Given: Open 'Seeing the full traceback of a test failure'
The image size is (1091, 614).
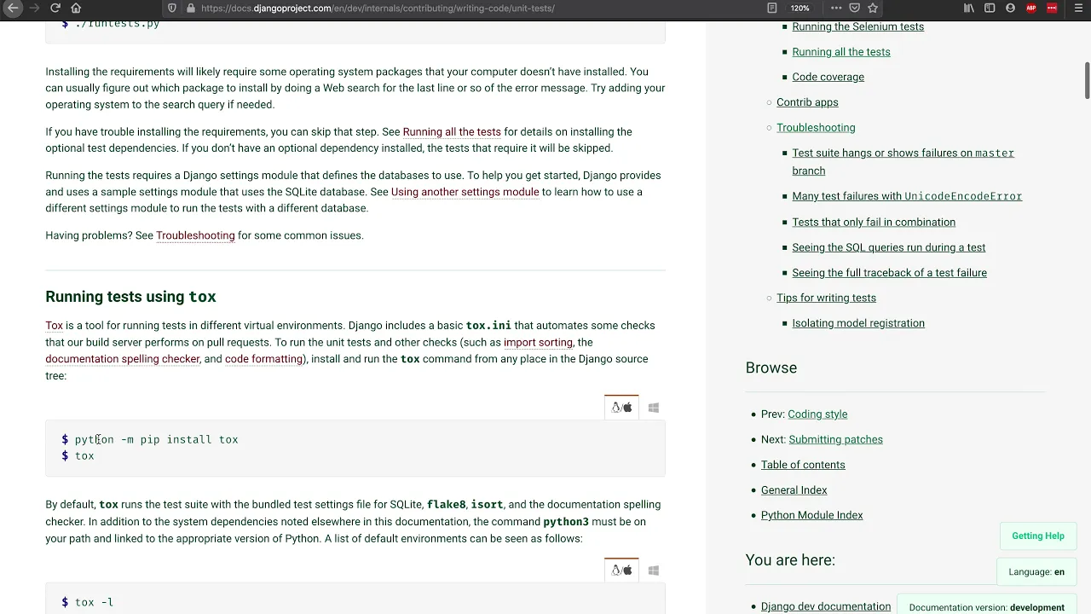Looking at the screenshot, I should pyautogui.click(x=889, y=273).
